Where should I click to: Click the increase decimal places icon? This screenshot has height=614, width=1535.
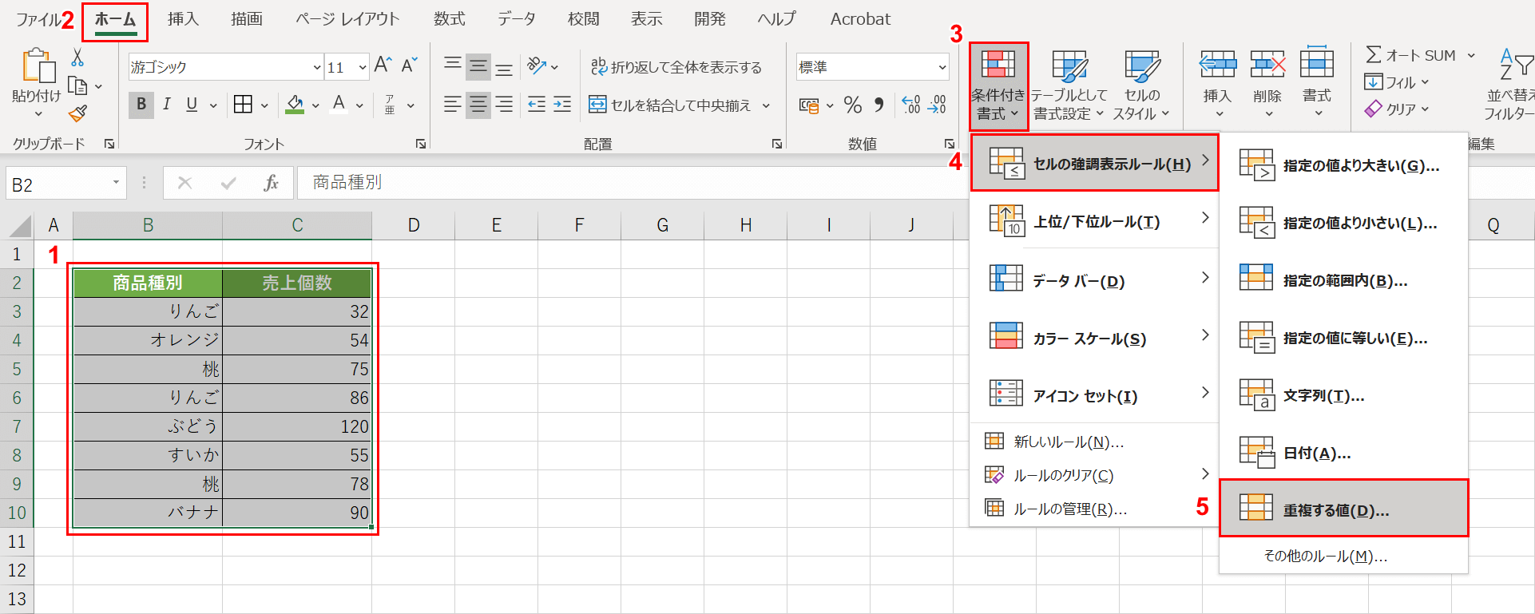click(x=910, y=105)
